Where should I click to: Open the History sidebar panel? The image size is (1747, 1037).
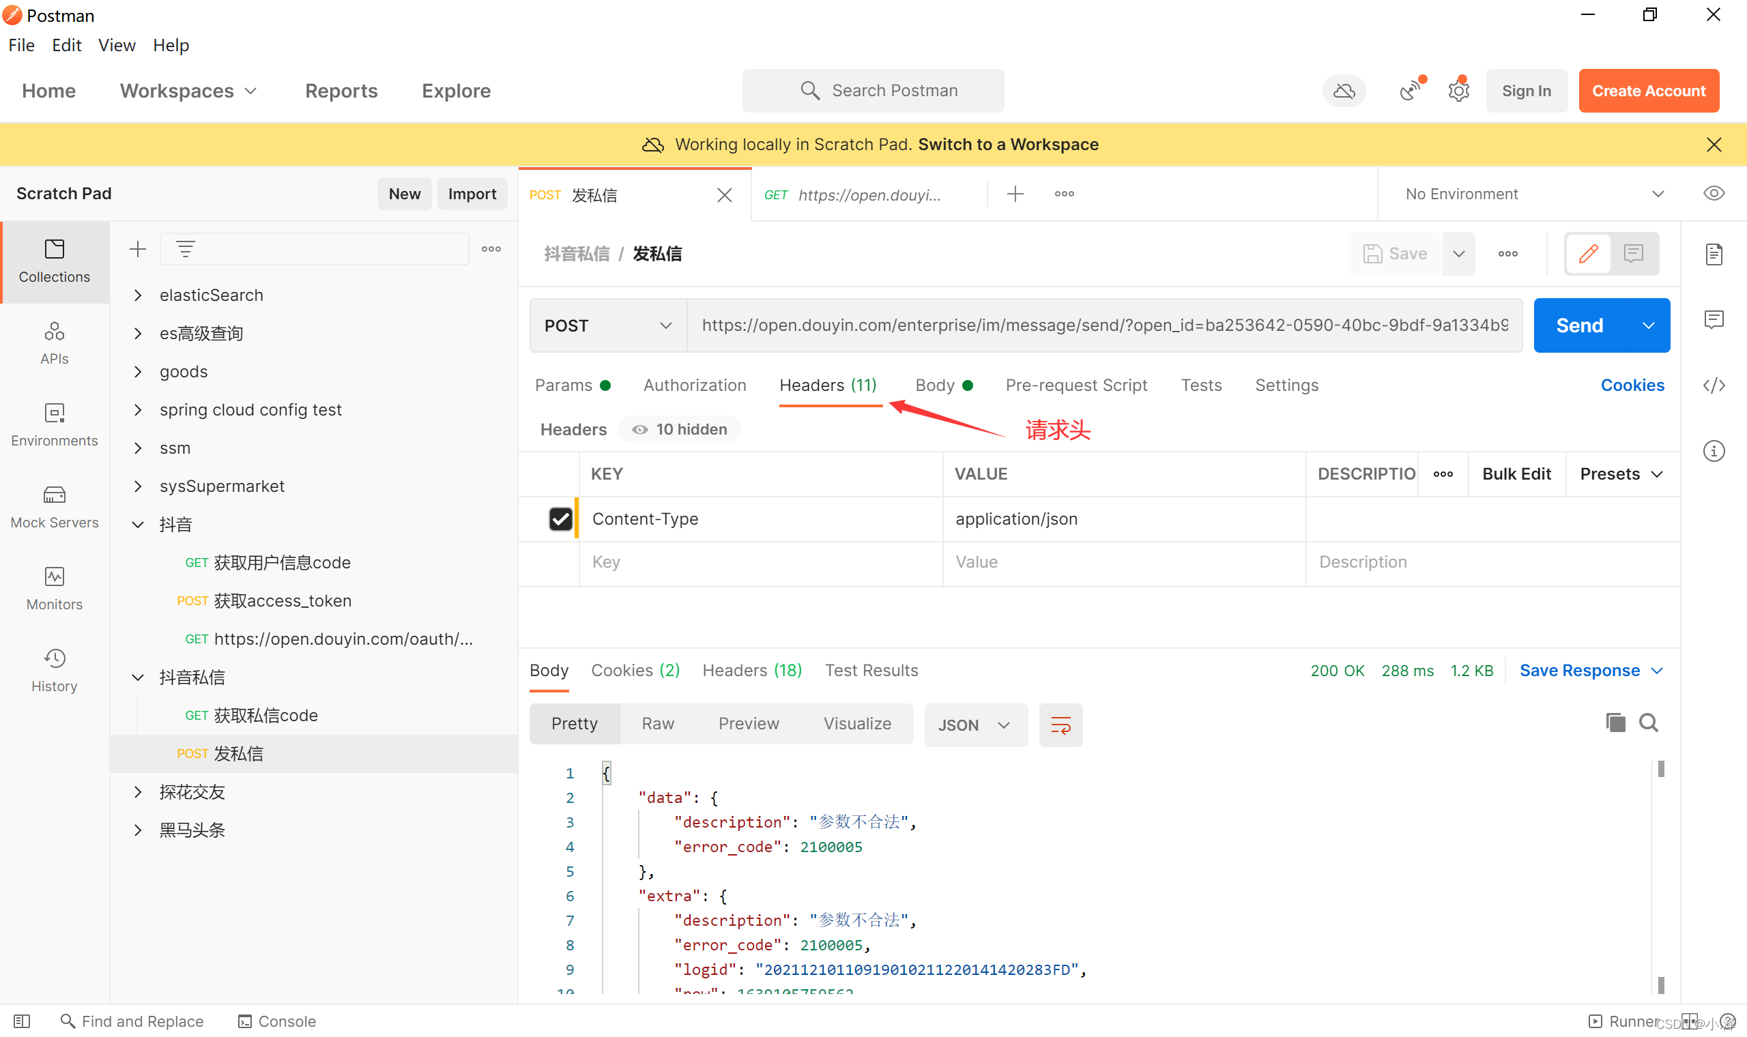[x=55, y=670]
